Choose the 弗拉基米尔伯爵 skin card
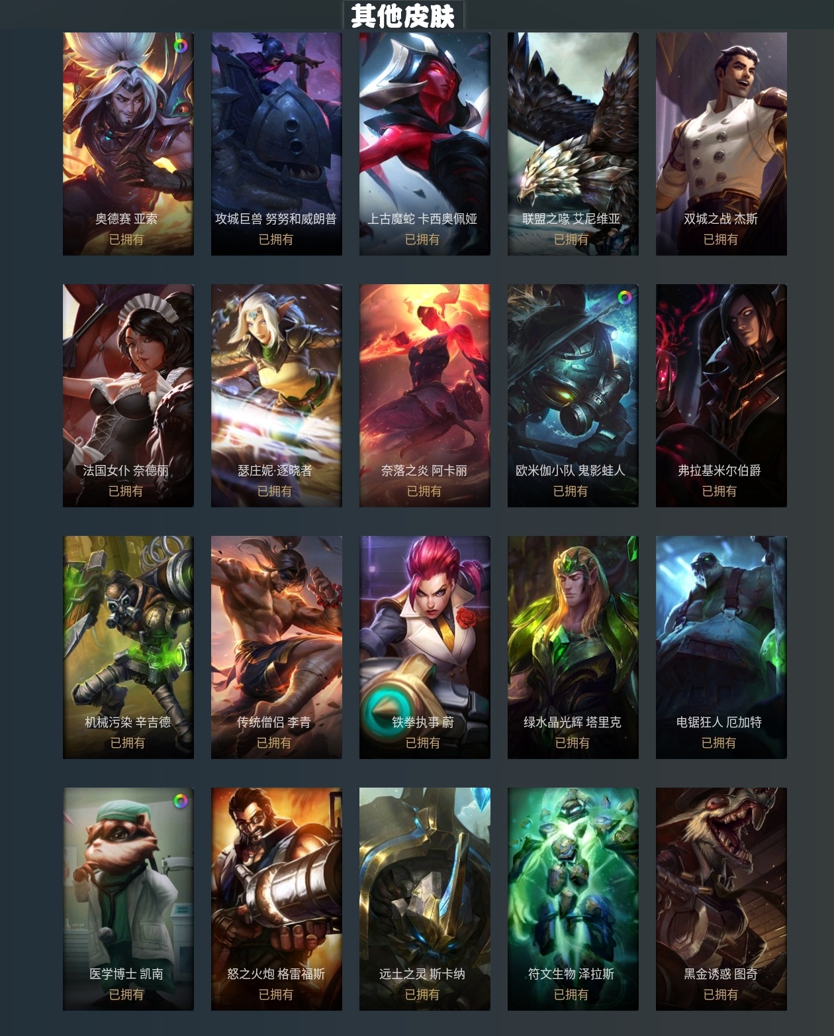The image size is (834, 1036). tap(721, 395)
